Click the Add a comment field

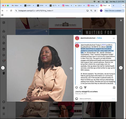click(95, 99)
